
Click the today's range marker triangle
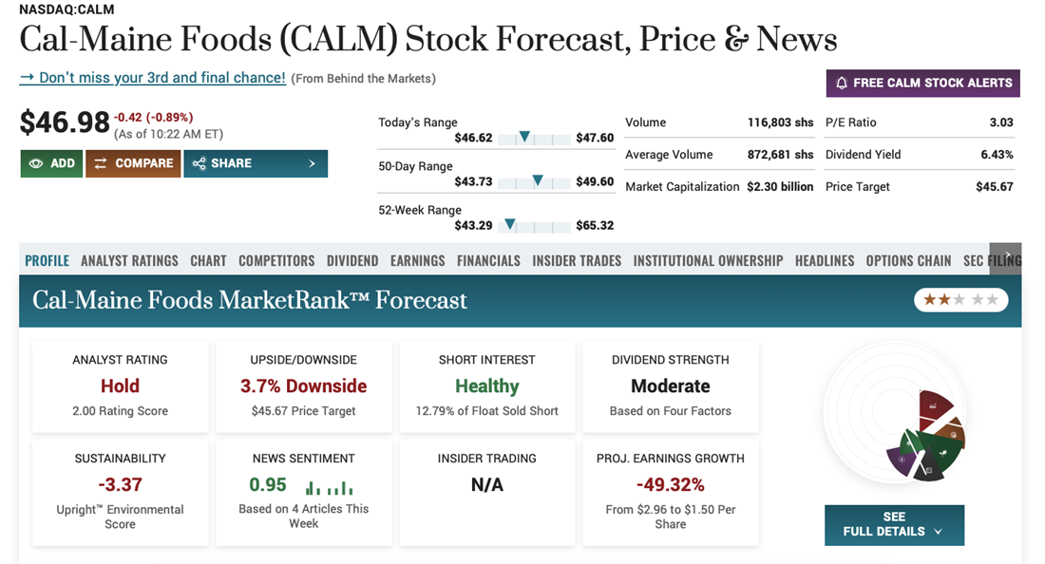524,138
